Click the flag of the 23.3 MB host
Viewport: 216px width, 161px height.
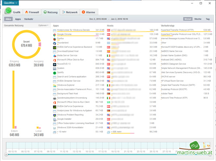108,51
